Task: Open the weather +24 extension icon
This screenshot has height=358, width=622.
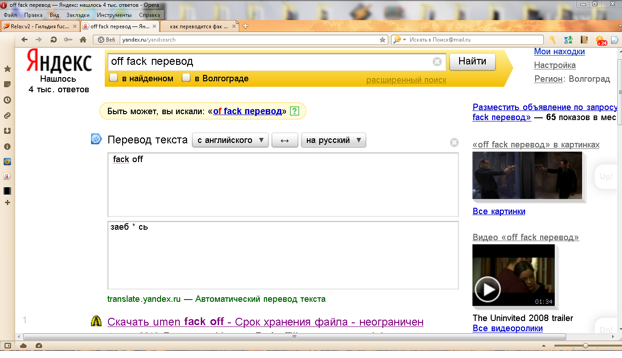Action: pos(601,41)
